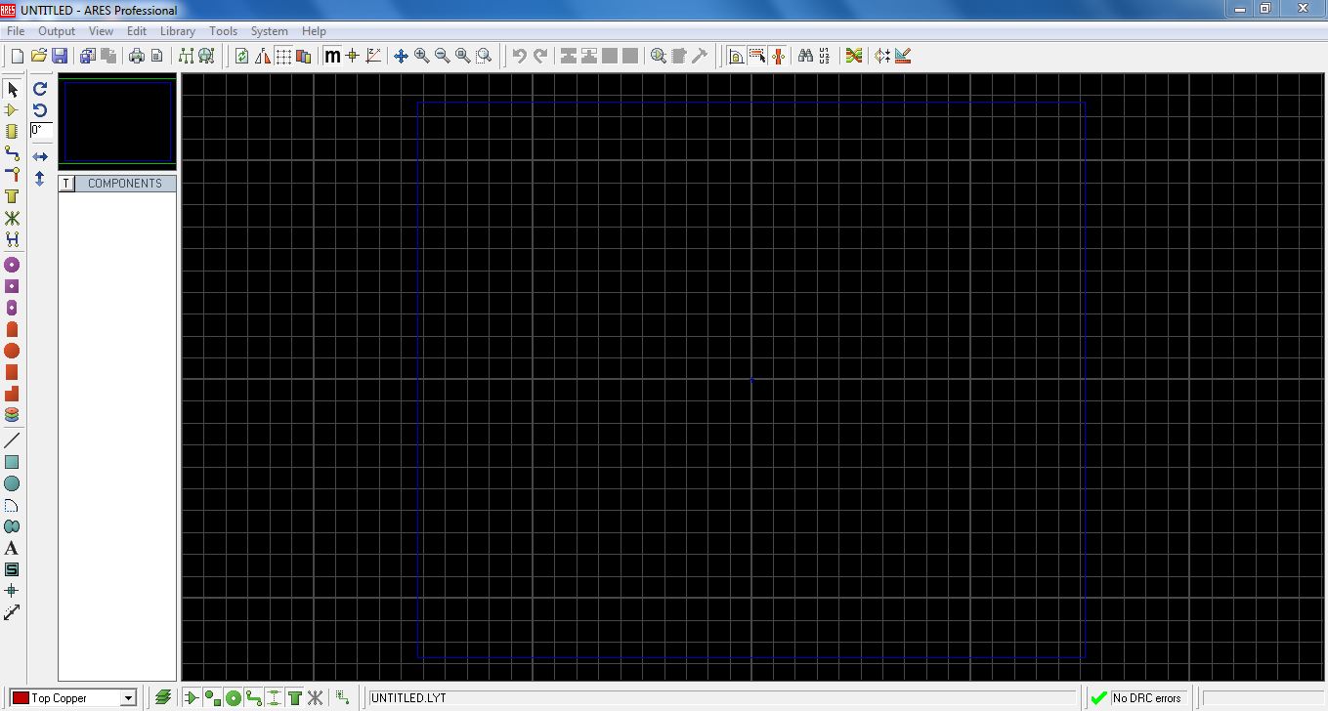Open the View menu

tap(101, 31)
